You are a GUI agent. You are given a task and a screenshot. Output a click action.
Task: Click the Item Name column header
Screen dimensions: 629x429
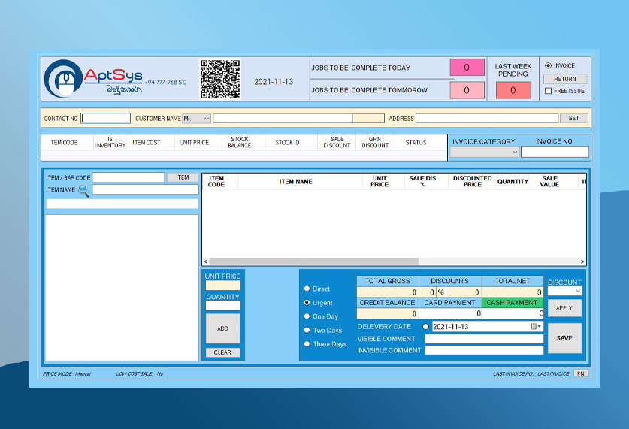point(295,182)
